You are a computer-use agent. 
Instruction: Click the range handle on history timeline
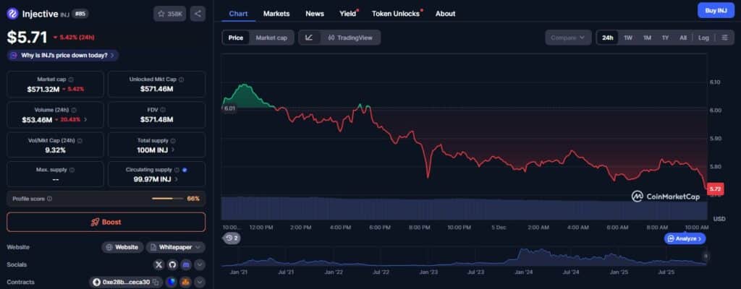pos(706,256)
